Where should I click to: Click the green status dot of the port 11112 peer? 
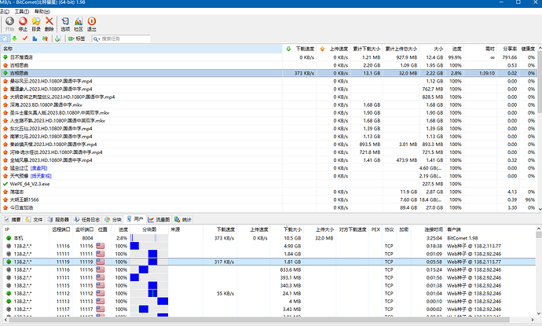9,294
